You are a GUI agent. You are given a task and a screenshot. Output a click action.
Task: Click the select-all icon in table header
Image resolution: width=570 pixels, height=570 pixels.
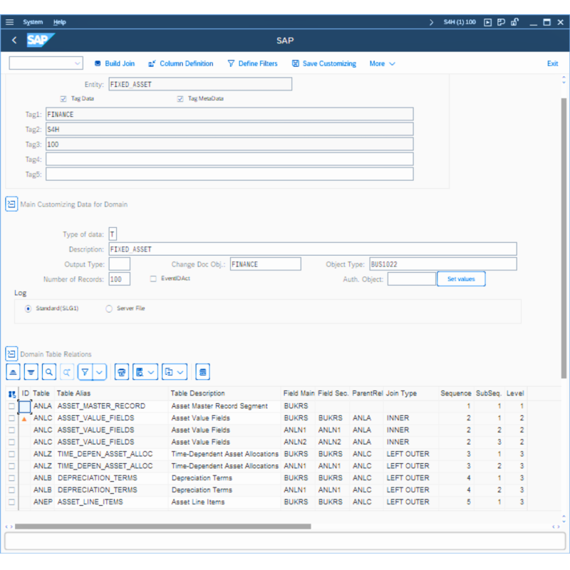tap(11, 393)
